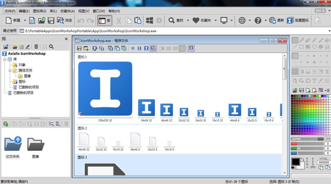Viewport: 331px width, 184px height.
Task: Open the 库(L) menu
Action: [53, 11]
